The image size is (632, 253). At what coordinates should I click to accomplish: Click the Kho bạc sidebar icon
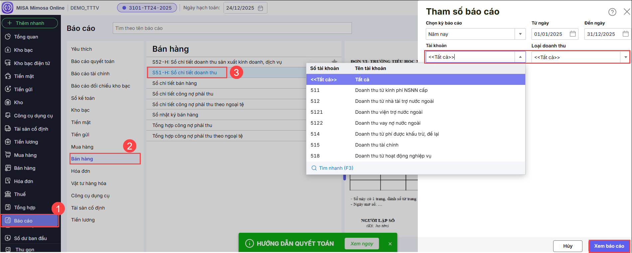pyautogui.click(x=8, y=50)
